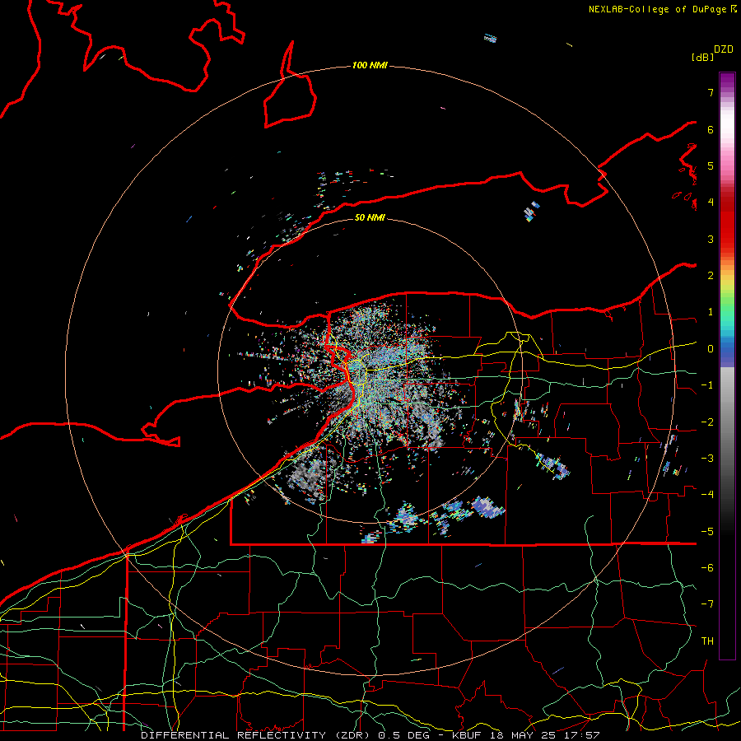Click the TH threshold label on legend

[x=707, y=641]
